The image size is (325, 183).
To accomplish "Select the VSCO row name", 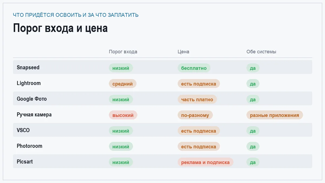I will pos(23,130).
